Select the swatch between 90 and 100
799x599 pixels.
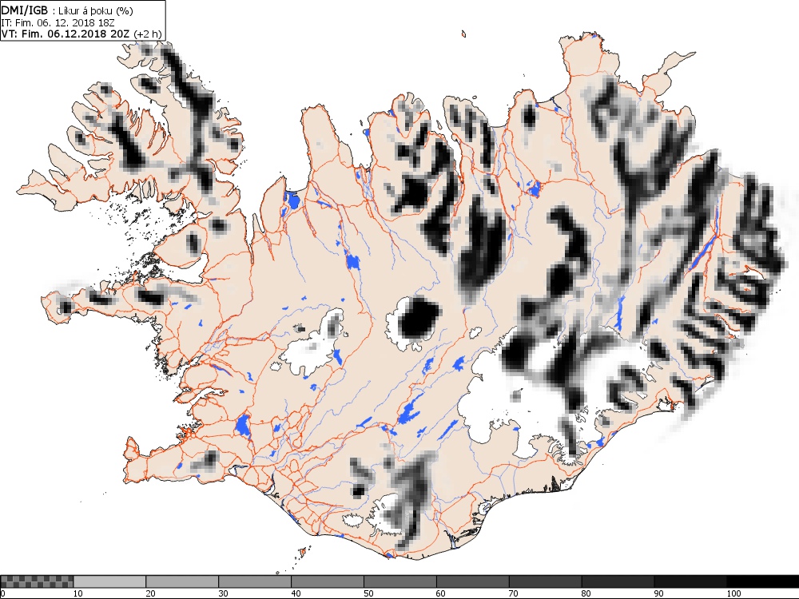690,581
